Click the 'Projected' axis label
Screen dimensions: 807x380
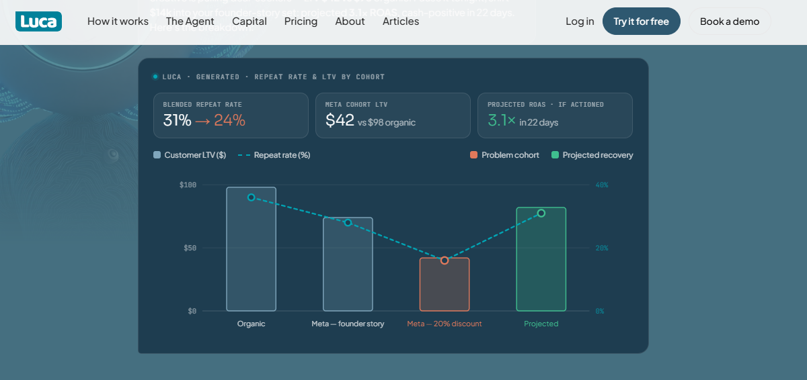coord(541,324)
